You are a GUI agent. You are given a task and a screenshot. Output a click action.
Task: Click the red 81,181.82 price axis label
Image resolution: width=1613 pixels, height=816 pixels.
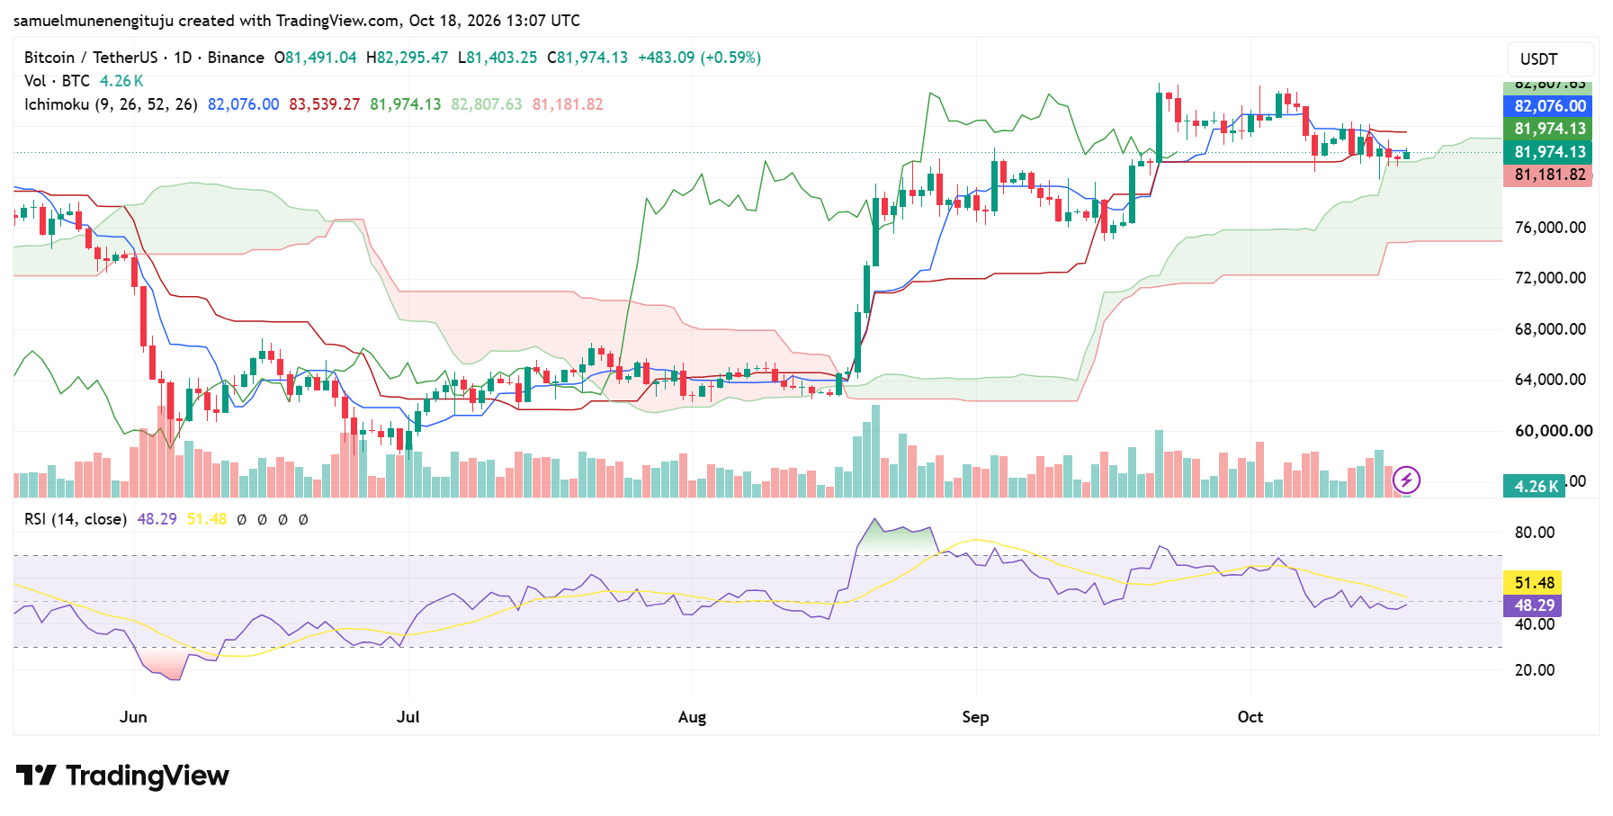[1547, 175]
